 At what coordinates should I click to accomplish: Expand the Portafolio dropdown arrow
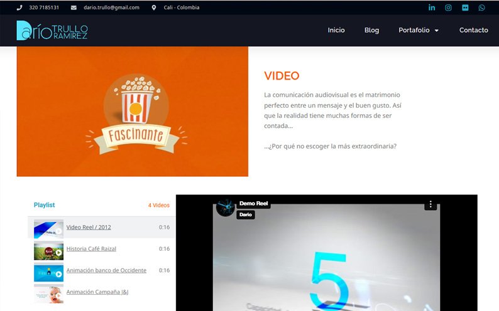coord(437,30)
